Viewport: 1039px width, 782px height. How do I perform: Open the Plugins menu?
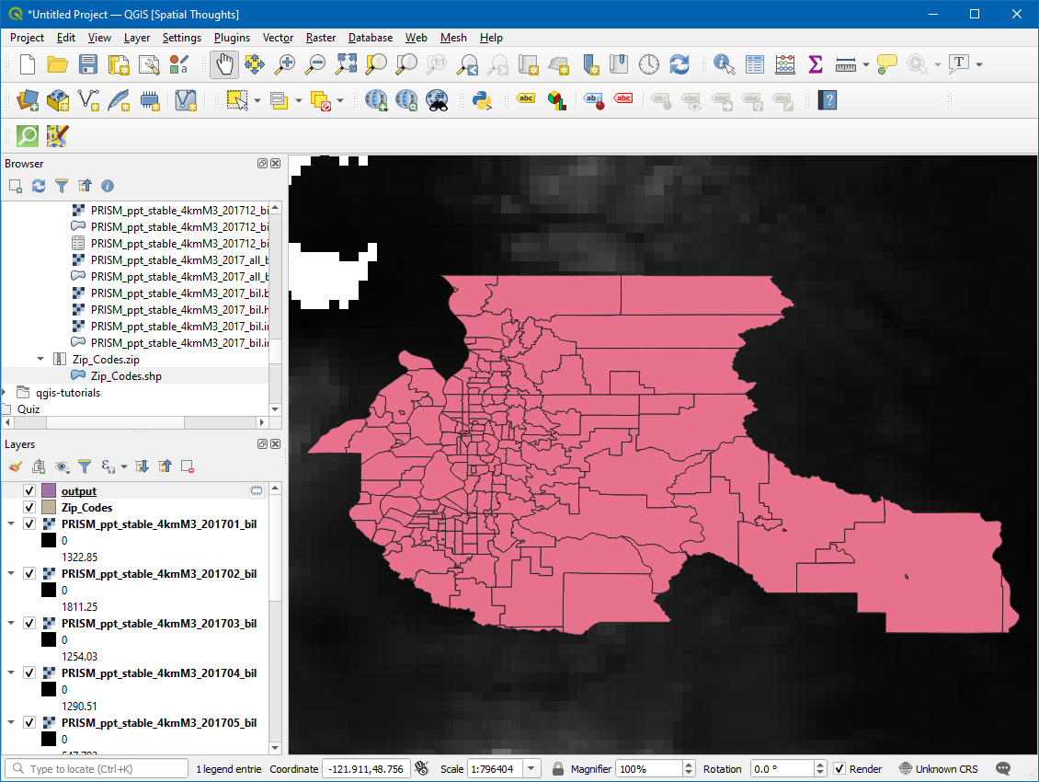pyautogui.click(x=232, y=38)
